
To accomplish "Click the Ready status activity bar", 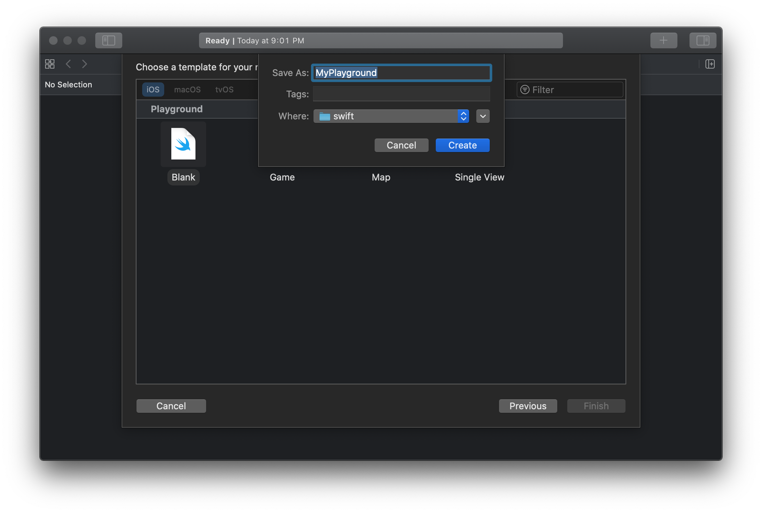I will tap(381, 40).
